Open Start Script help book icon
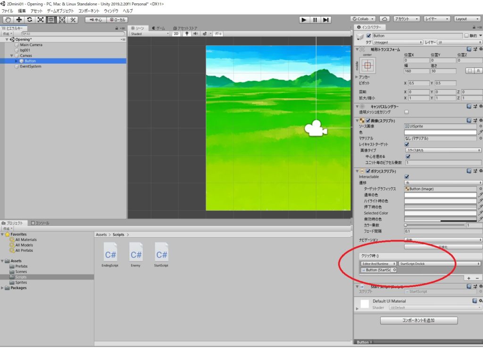The height and width of the screenshot is (348, 483). point(469,286)
